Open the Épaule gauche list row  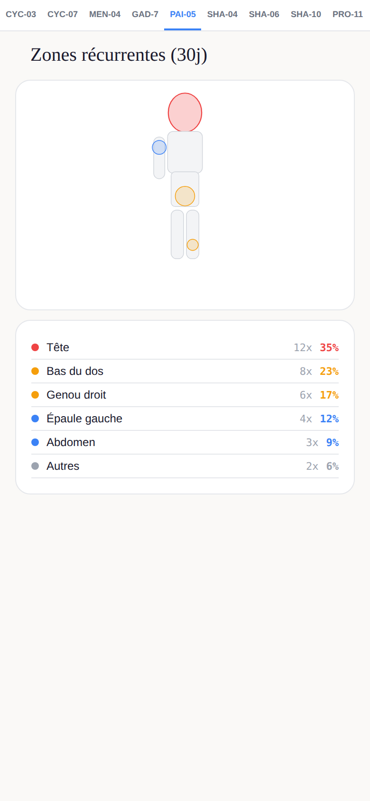(185, 419)
